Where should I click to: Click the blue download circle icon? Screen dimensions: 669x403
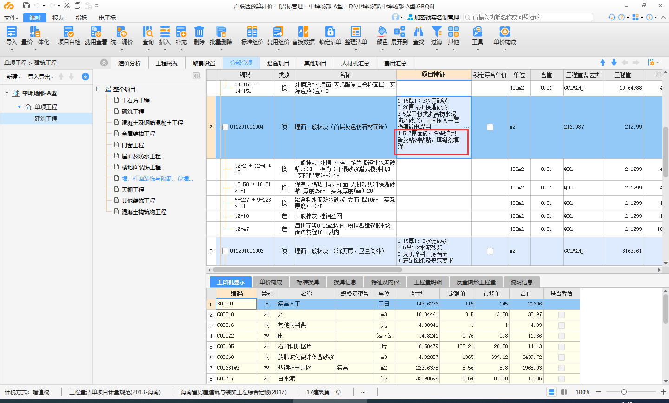[85, 77]
